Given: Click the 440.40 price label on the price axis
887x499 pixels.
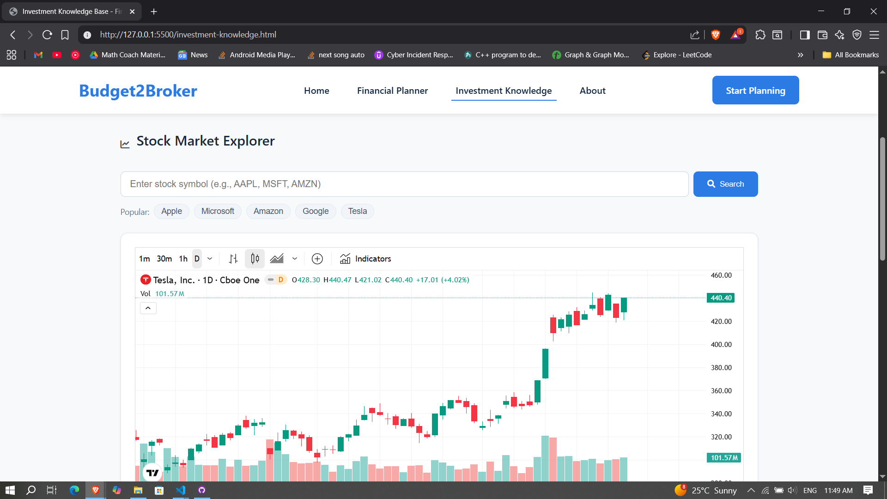Looking at the screenshot, I should point(720,298).
